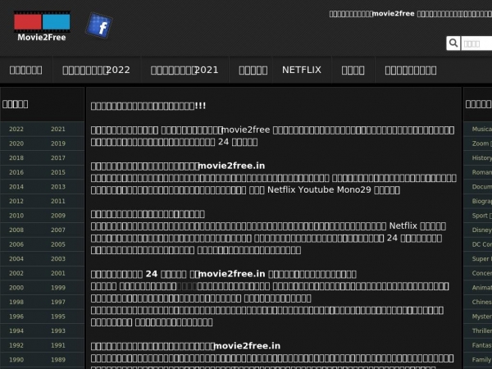The width and height of the screenshot is (492, 369).
Task: Select year 2008 in sidebar
Action: point(16,230)
